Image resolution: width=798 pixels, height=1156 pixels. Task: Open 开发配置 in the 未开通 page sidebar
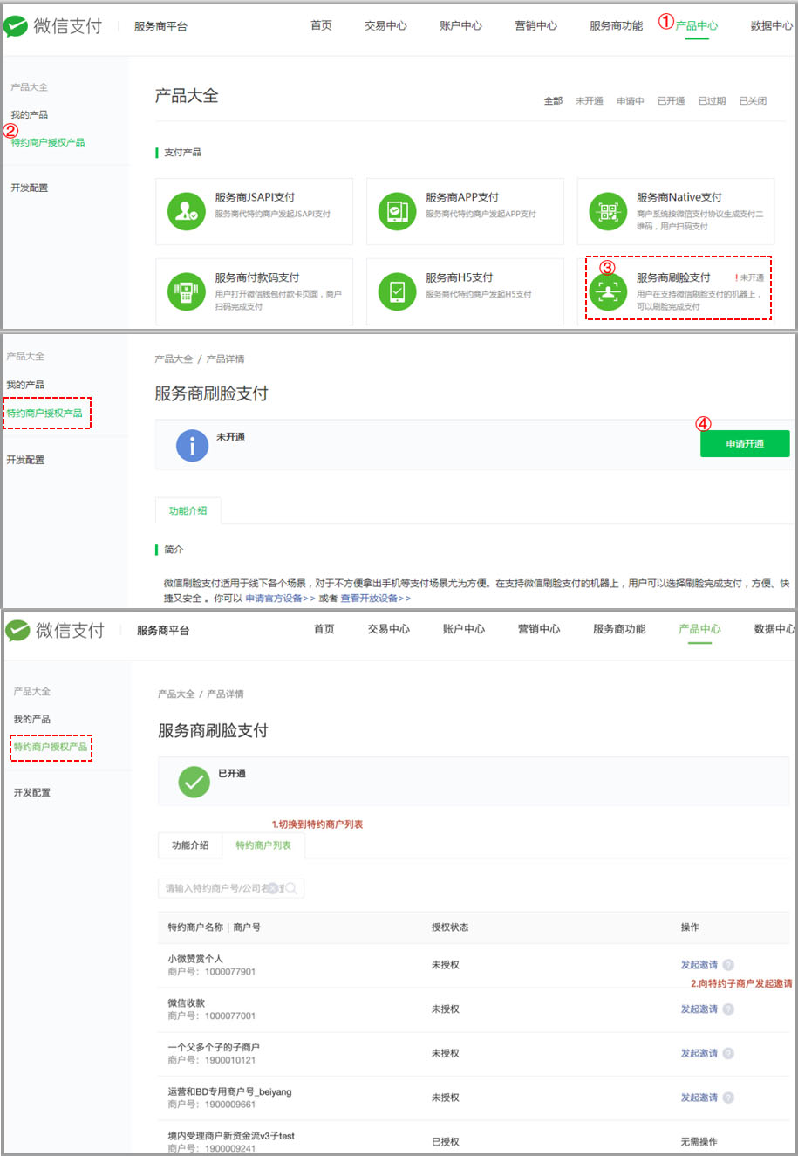click(25, 460)
